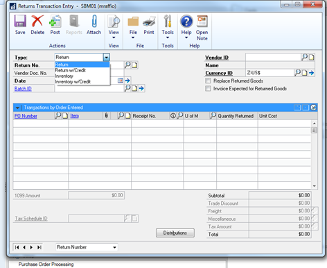327x268 pixels.
Task: Open the Return No. note icon
Action: tap(134, 65)
